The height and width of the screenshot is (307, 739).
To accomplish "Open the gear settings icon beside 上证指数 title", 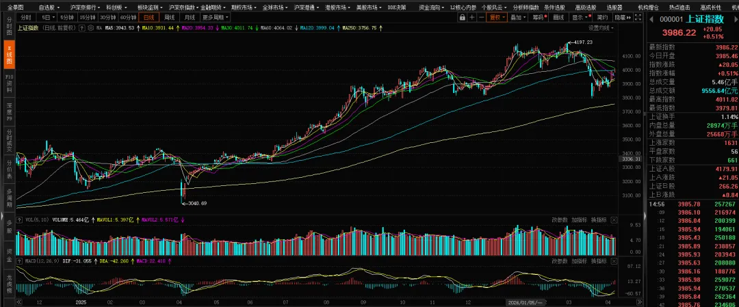I will pos(90,28).
